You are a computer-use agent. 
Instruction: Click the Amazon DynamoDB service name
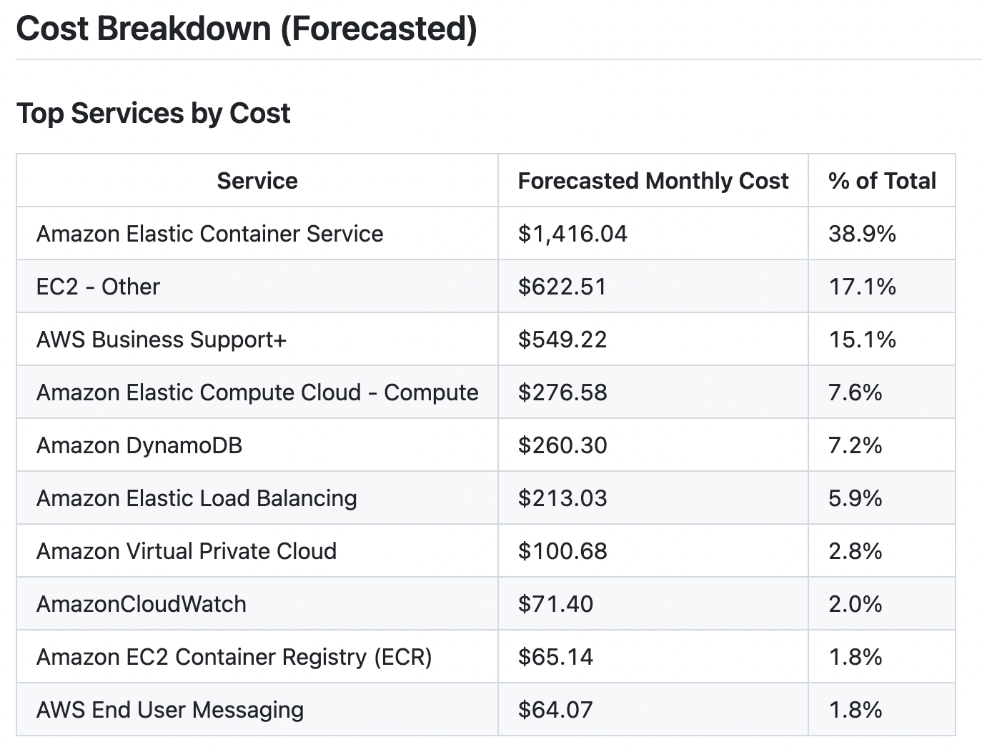tap(140, 445)
